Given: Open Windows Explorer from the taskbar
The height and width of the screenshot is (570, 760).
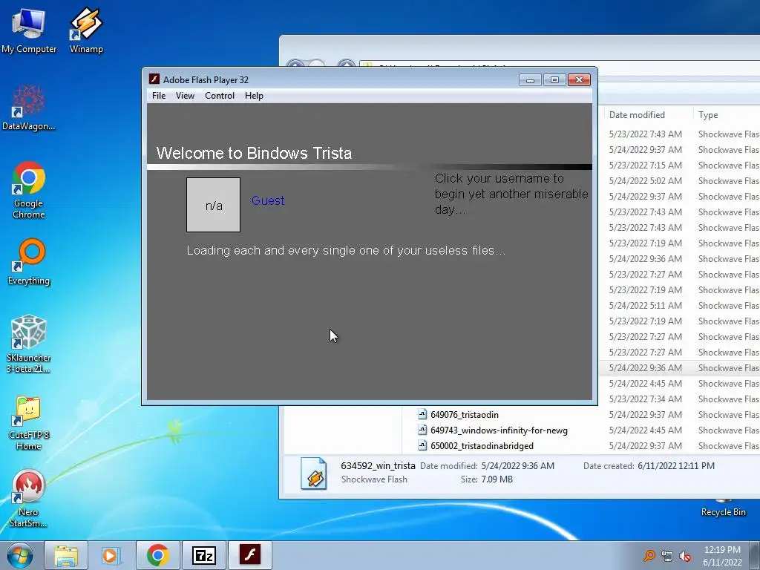Looking at the screenshot, I should tap(66, 555).
